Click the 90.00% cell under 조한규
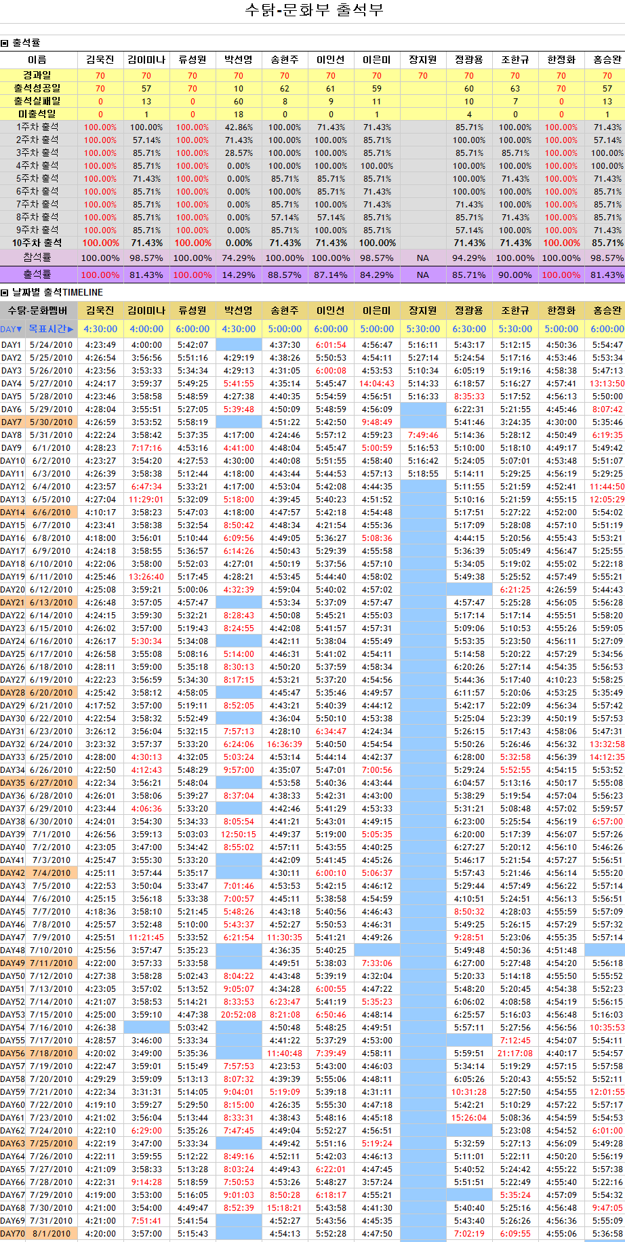Image resolution: width=625 pixels, height=1242 pixels. 515,275
